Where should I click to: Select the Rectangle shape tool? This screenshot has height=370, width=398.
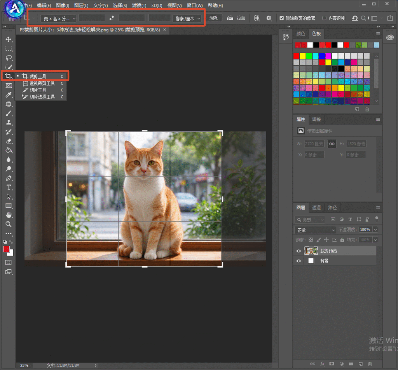click(x=9, y=205)
